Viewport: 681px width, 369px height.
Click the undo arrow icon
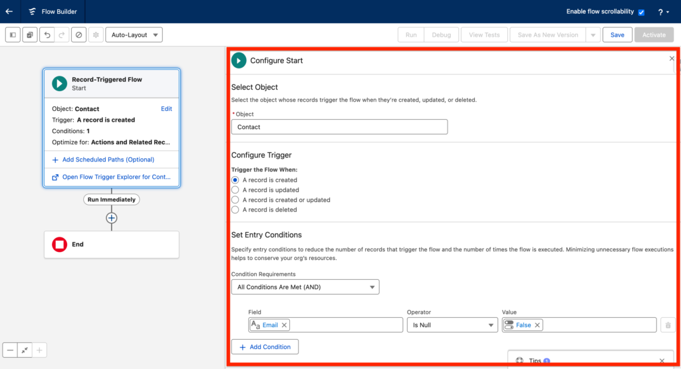tap(47, 35)
